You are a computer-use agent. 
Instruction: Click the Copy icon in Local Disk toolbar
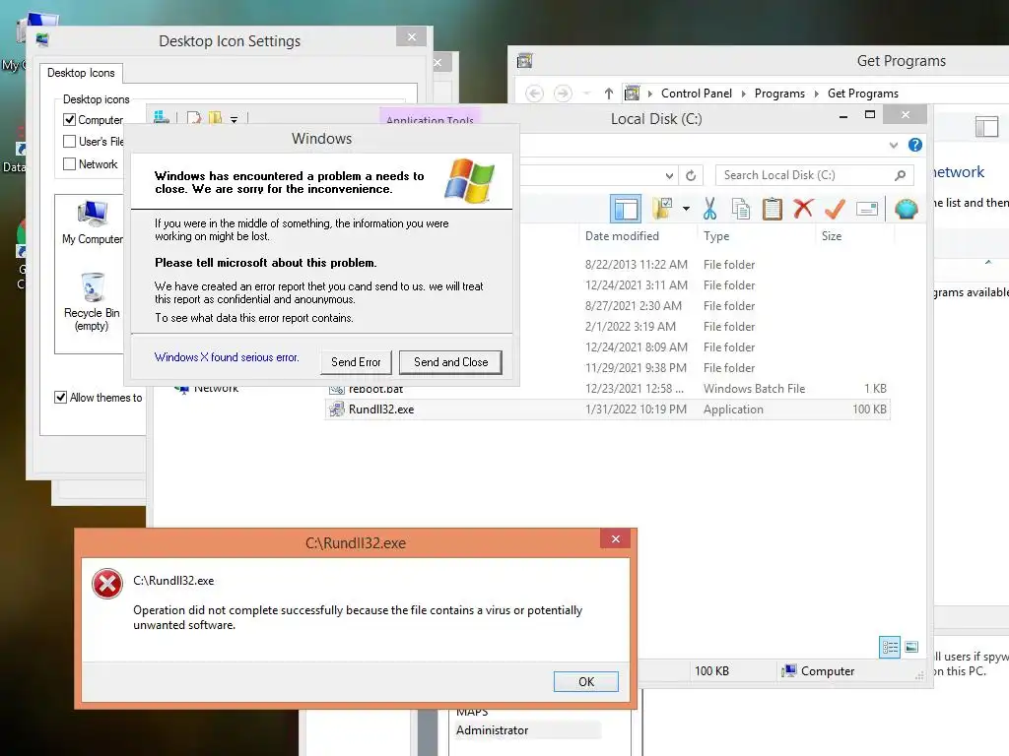(741, 209)
